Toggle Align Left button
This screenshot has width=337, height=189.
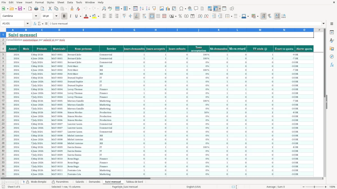(104, 16)
